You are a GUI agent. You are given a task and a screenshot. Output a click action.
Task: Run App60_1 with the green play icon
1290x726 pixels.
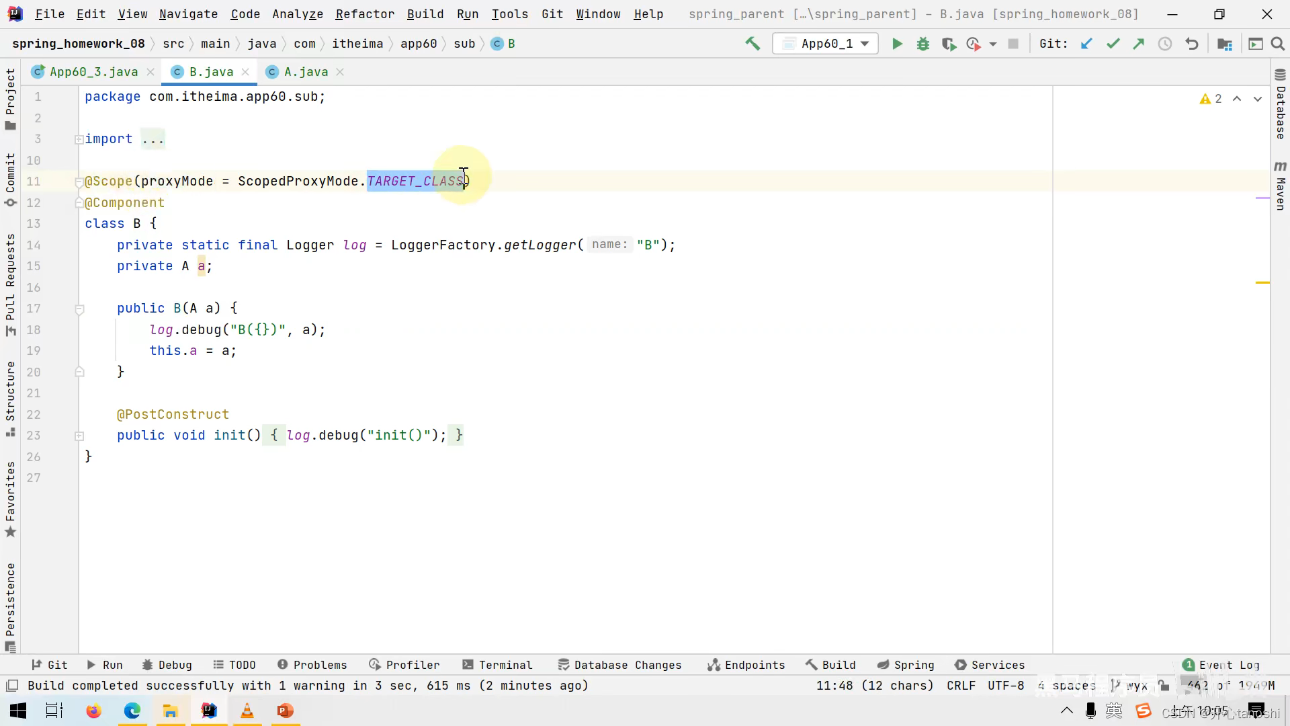897,44
